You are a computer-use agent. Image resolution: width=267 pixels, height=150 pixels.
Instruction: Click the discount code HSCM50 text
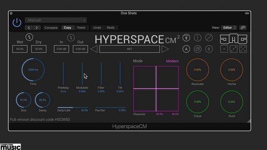click(40, 120)
